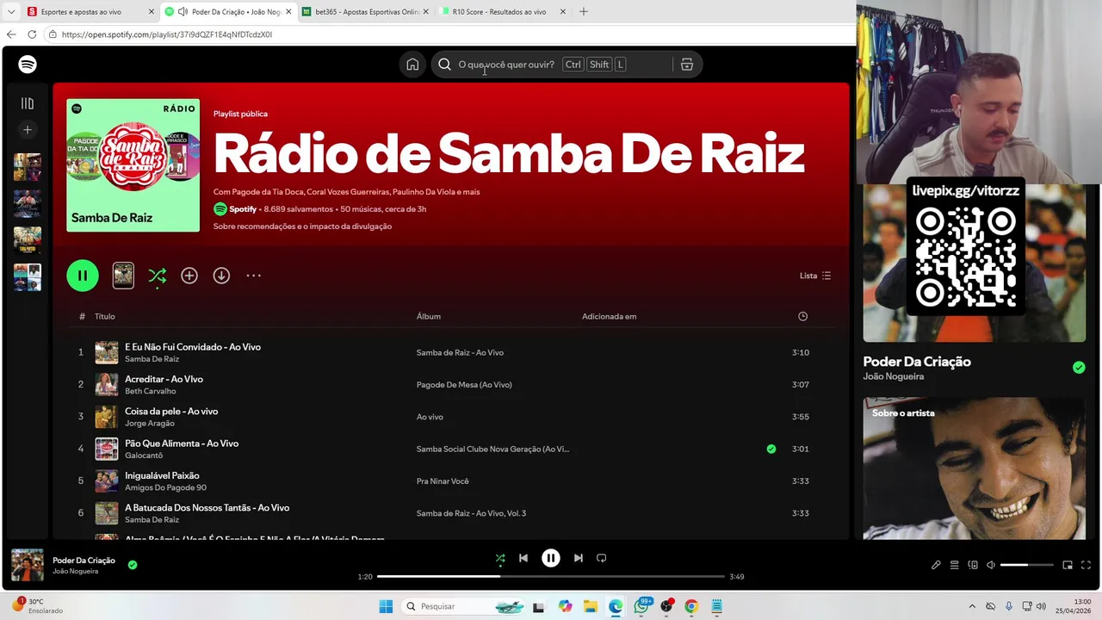
Task: Open Pagode de Mesa (Ao Vivo) album
Action: tap(464, 385)
